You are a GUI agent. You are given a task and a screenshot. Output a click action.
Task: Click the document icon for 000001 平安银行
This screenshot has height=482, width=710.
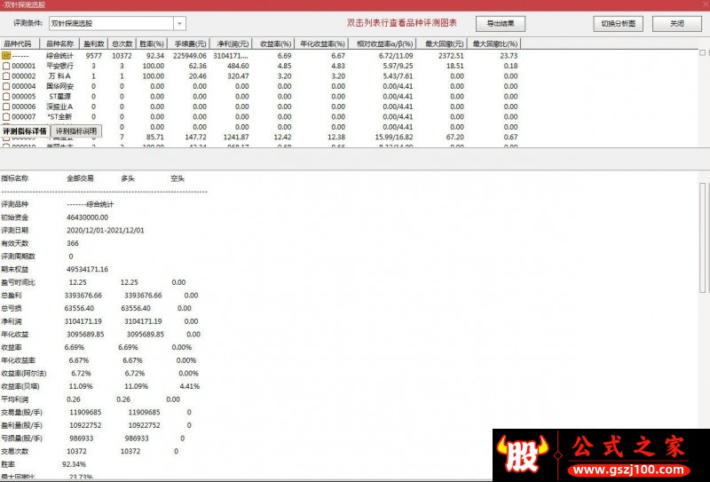[x=6, y=67]
